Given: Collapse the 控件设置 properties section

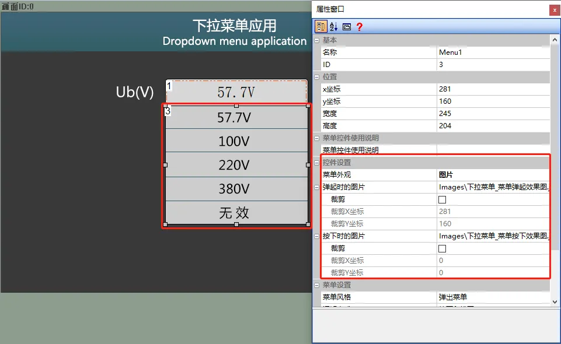Looking at the screenshot, I should coord(316,162).
